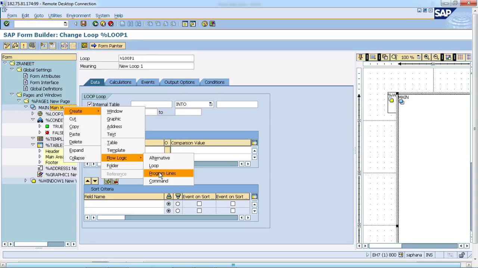Click the green Back arrow icon

point(96,24)
